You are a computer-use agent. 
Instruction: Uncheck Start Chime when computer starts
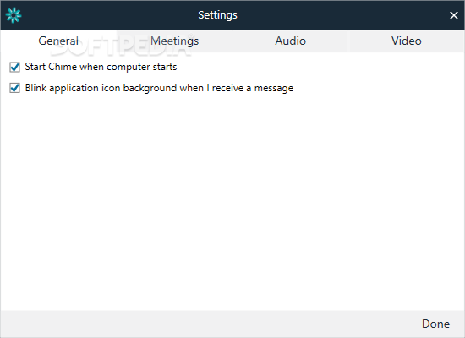tap(14, 67)
